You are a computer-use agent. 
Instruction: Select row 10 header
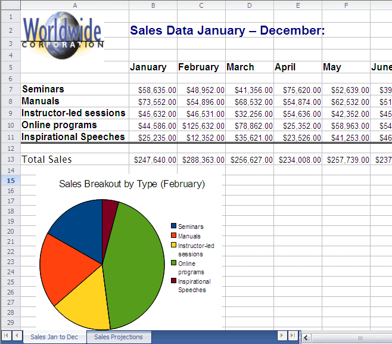point(11,125)
